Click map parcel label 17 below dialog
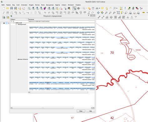 tap(72, 118)
